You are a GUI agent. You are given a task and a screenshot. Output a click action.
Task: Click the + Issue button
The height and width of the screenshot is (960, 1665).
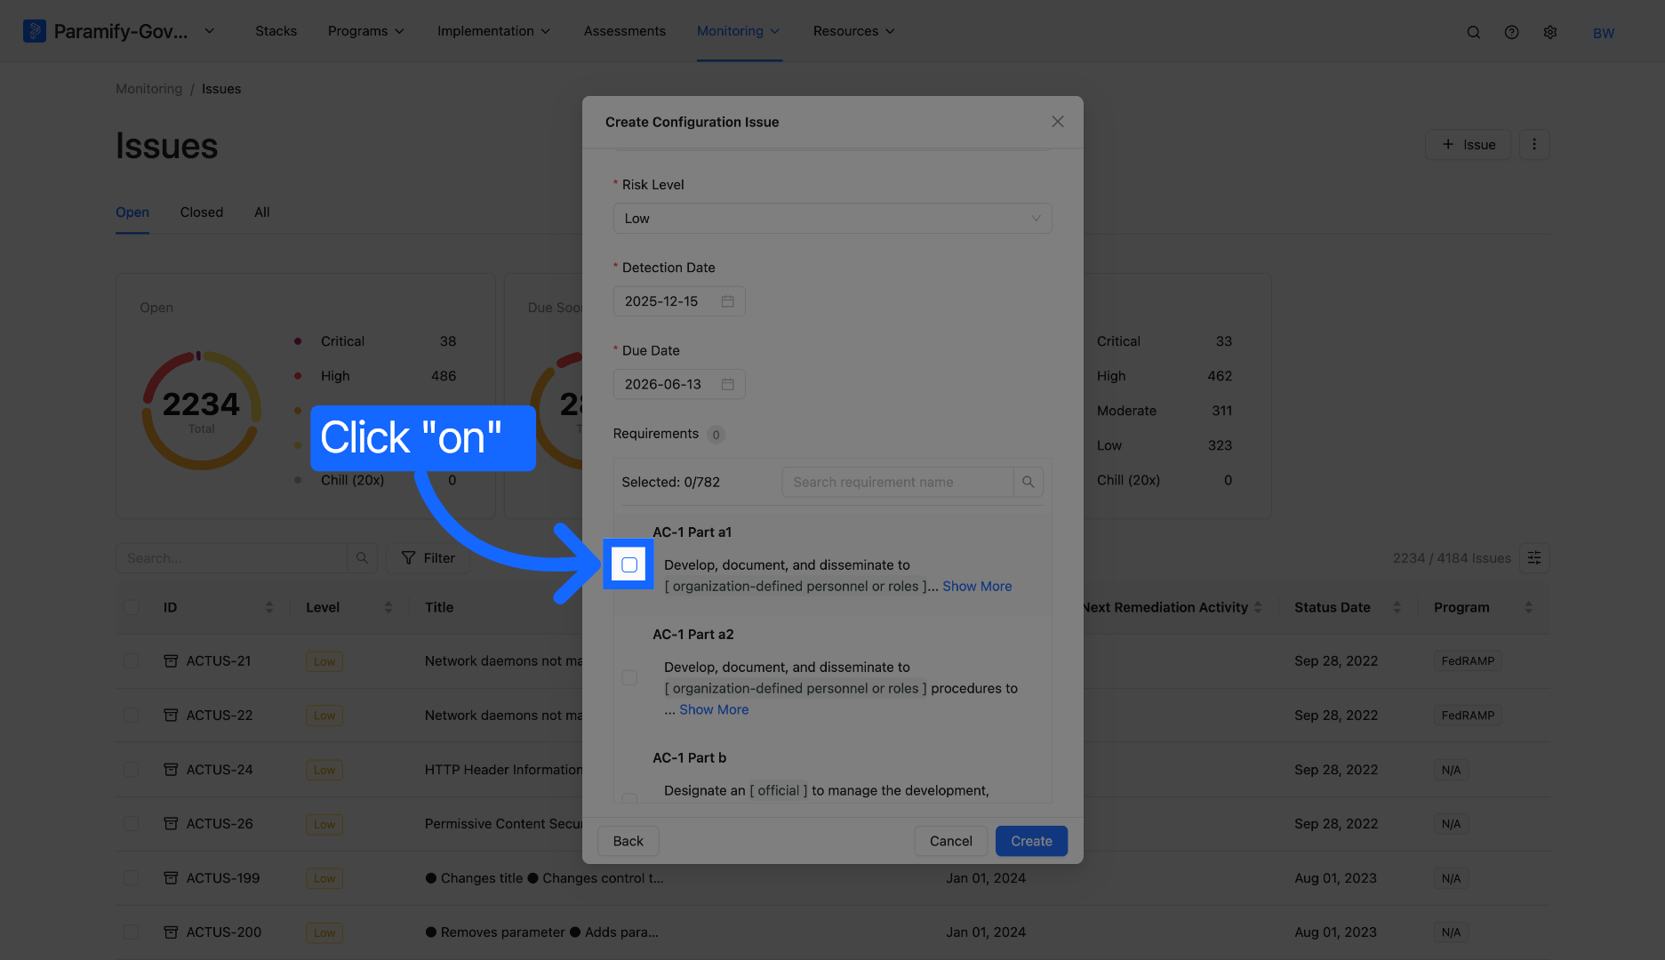1468,144
